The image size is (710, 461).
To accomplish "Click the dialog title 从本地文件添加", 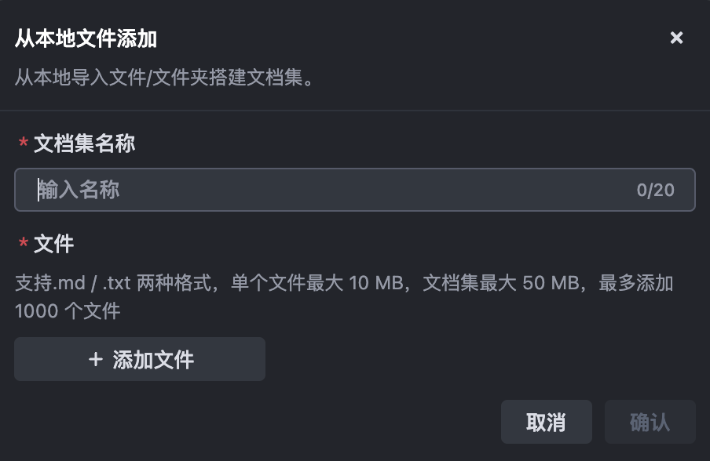I will tap(86, 38).
